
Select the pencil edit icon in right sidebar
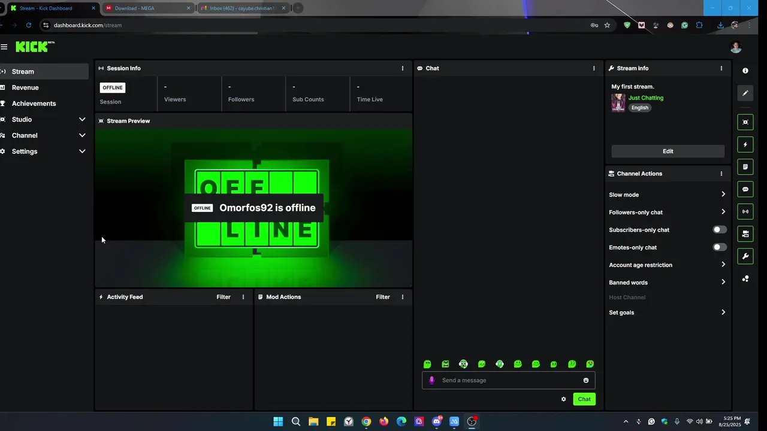point(745,93)
